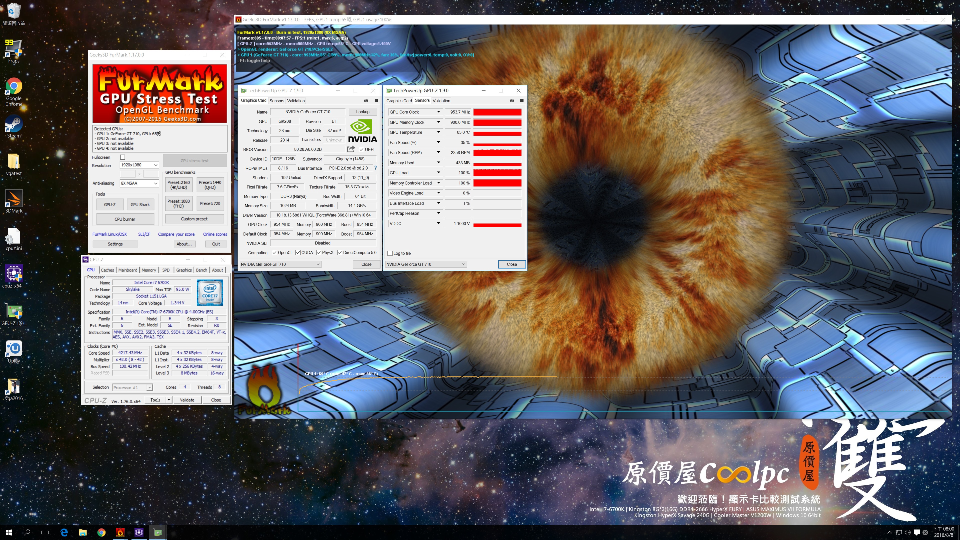Click the GPU Load red graph bar
Screen dimensions: 960x540
tap(497, 173)
